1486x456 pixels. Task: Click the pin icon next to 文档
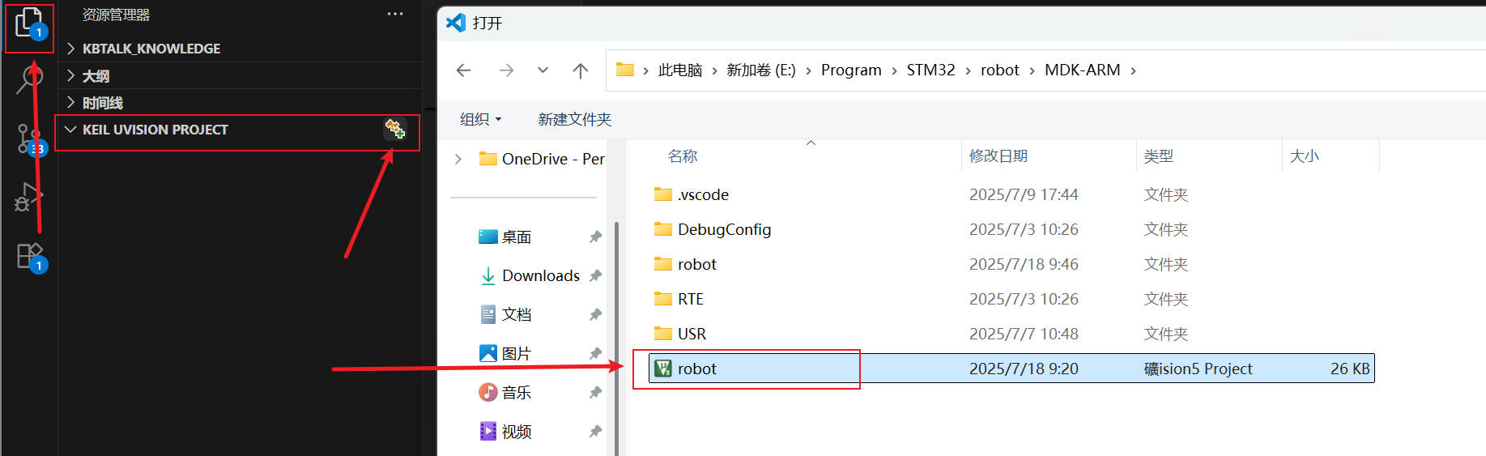click(595, 314)
